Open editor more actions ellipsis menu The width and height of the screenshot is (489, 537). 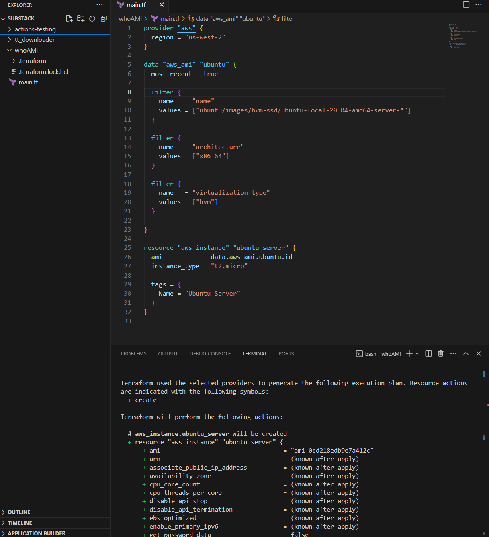coord(478,4)
